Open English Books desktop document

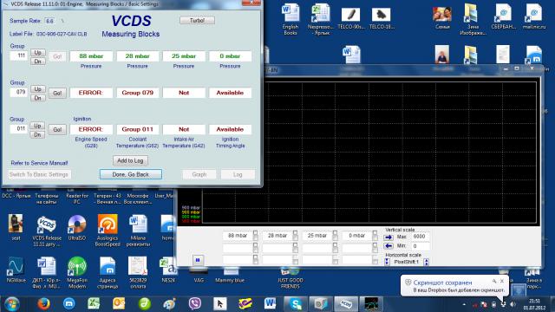(x=291, y=19)
